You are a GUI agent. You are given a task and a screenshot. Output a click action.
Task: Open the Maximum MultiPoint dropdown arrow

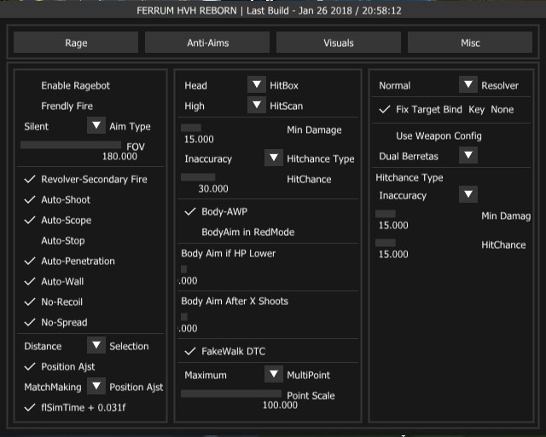274,374
